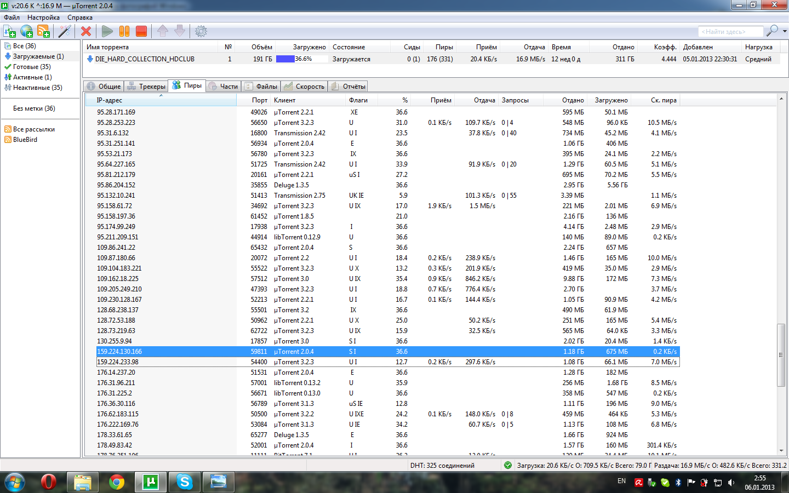This screenshot has height=493, width=789.
Task: Sort peers by Клиент column header
Action: pyautogui.click(x=308, y=100)
